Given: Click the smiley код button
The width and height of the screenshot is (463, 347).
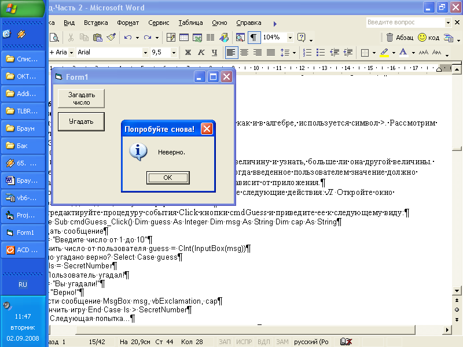Looking at the screenshot, I should click(x=428, y=38).
